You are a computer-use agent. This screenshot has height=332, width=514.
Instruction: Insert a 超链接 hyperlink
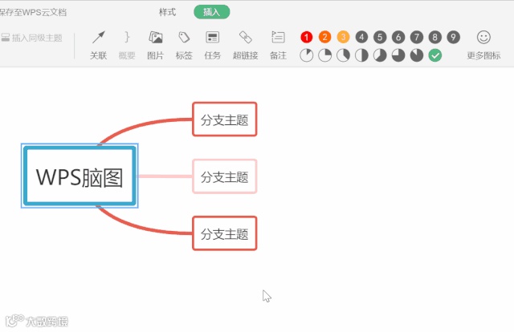245,45
